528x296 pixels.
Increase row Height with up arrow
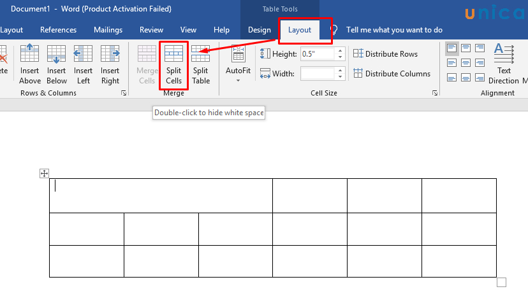[341, 51]
